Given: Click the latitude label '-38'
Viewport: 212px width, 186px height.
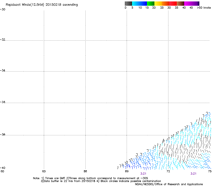Looking at the screenshot, I should tap(3, 134).
